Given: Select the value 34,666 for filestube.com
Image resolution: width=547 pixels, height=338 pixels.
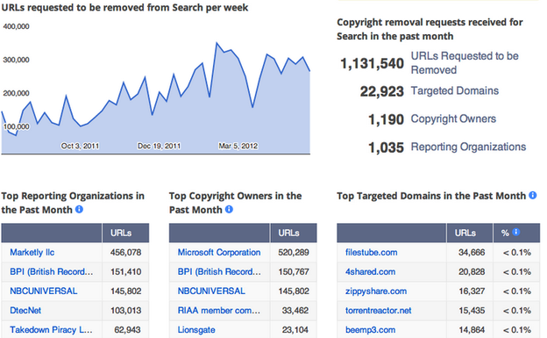Looking at the screenshot, I should click(x=472, y=252).
